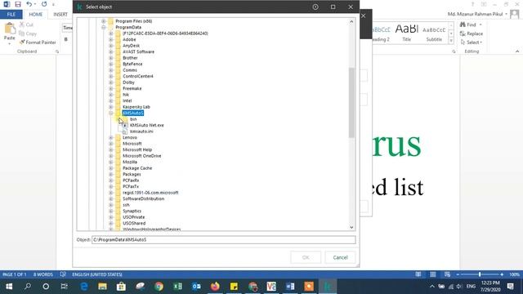Apply the Title style in Word
The width and height of the screenshot is (523, 294).
(406, 33)
